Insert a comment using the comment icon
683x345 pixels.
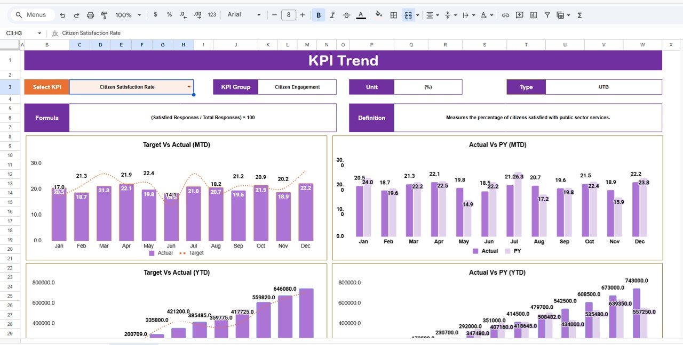pyautogui.click(x=519, y=15)
